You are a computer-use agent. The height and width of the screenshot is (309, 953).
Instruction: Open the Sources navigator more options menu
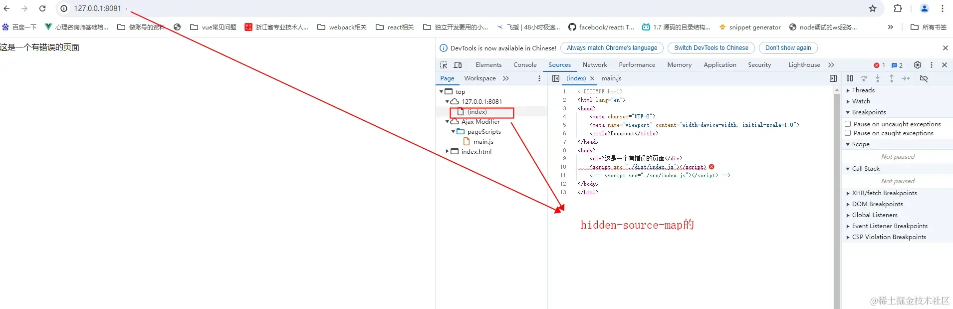tap(539, 78)
